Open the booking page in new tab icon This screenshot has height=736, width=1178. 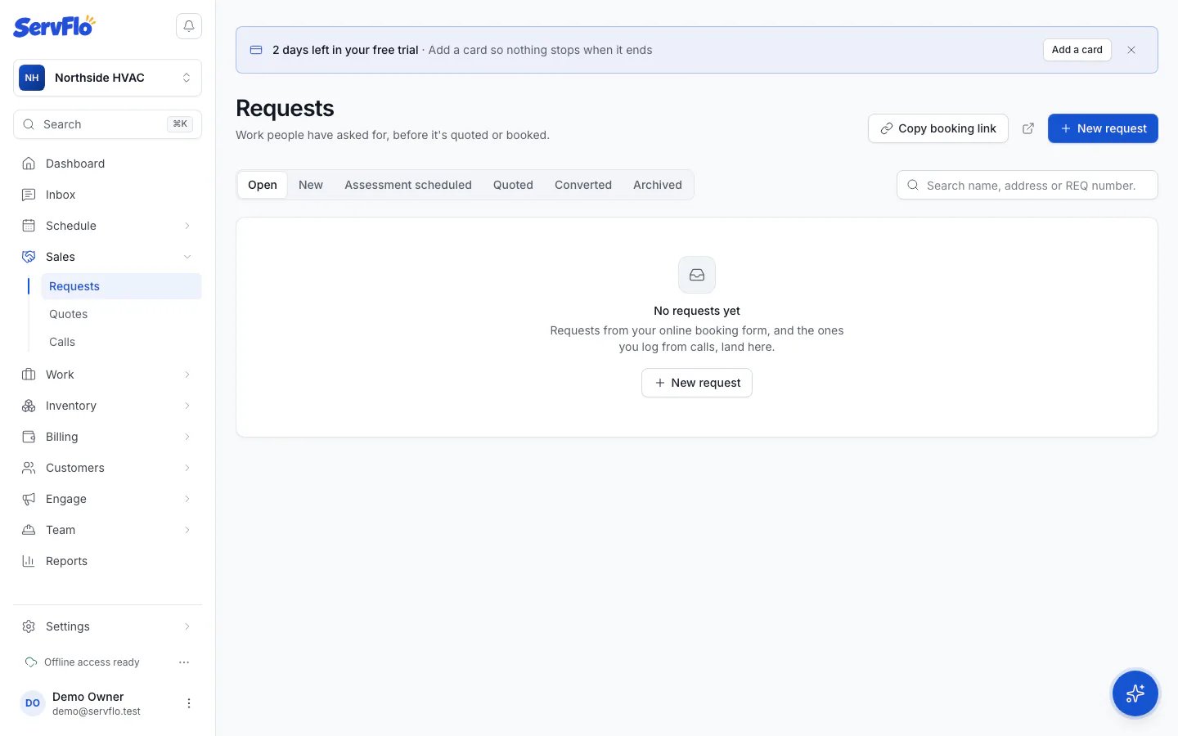(1028, 128)
